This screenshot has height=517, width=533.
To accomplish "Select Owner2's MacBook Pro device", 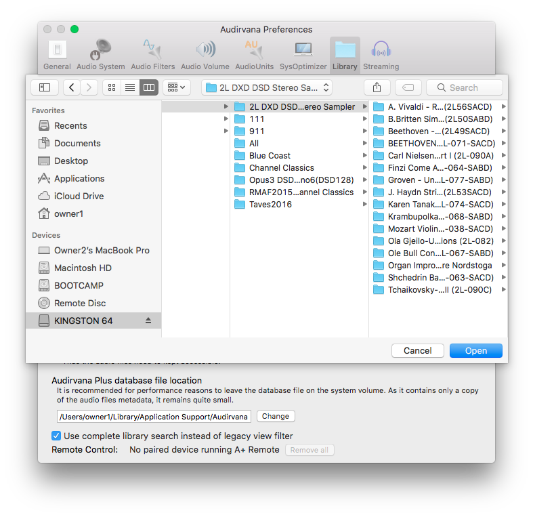I will pyautogui.click(x=93, y=250).
